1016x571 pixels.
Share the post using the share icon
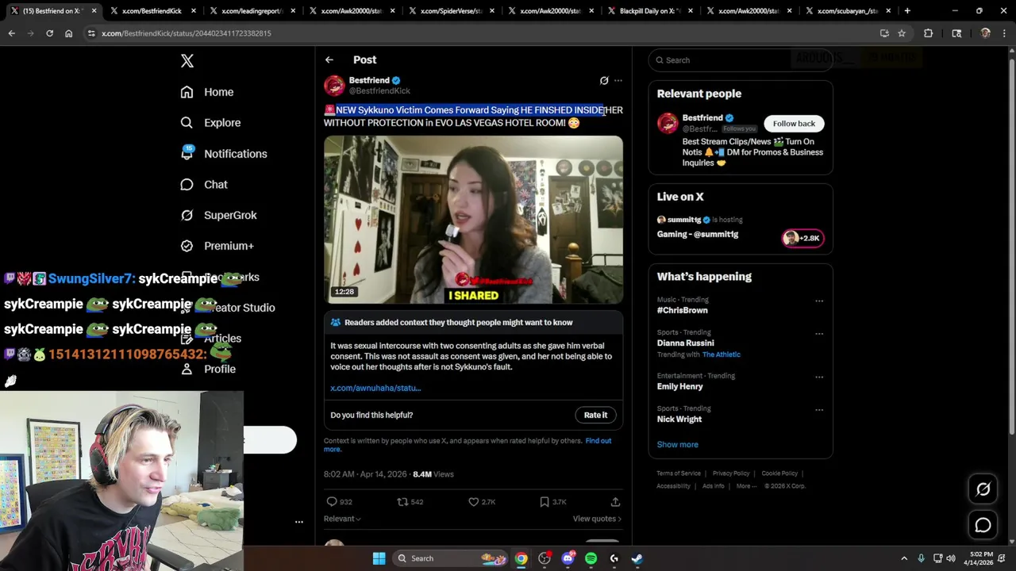coord(615,501)
